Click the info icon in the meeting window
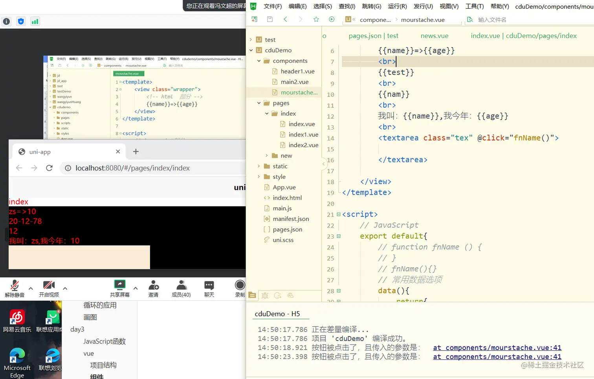The width and height of the screenshot is (594, 379). click(x=6, y=22)
